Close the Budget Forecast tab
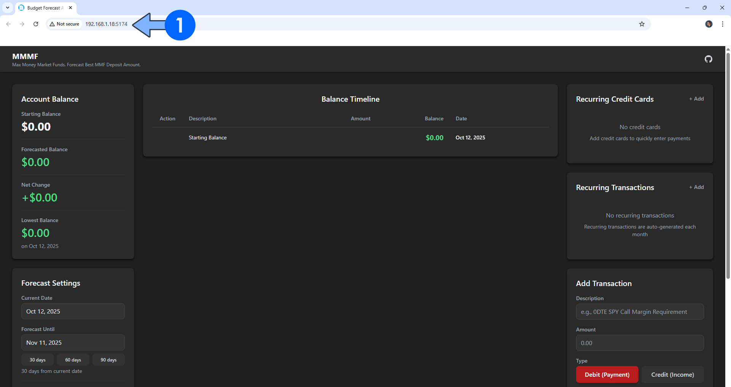Viewport: 731px width, 387px height. click(70, 8)
